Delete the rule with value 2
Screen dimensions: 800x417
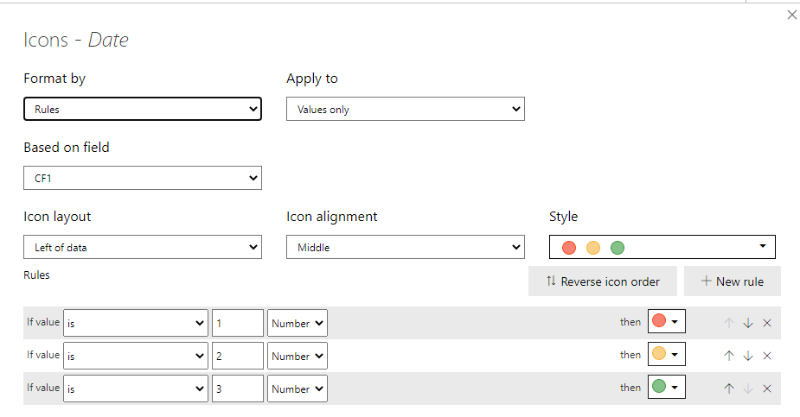[767, 356]
